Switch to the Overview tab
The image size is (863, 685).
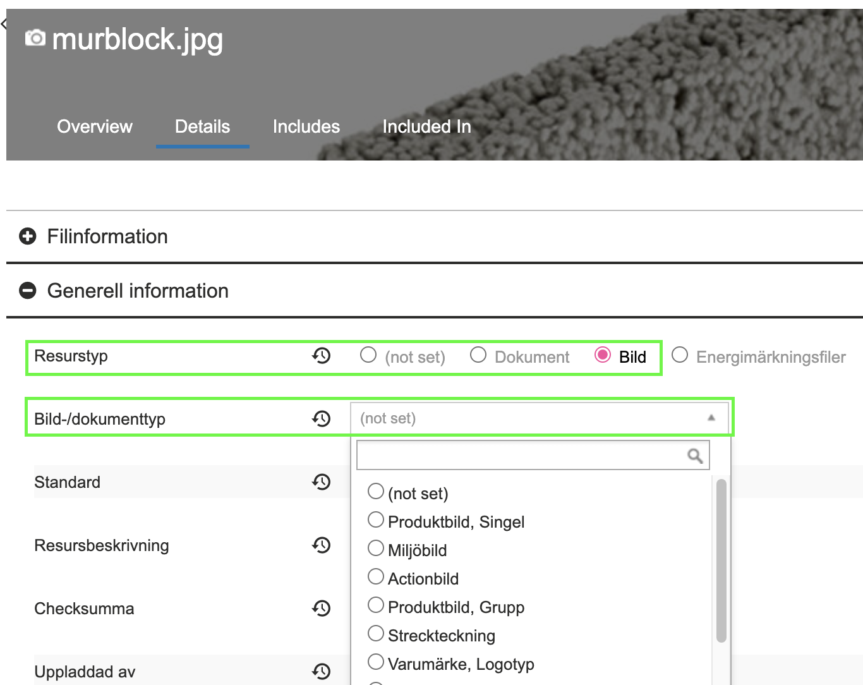tap(95, 126)
